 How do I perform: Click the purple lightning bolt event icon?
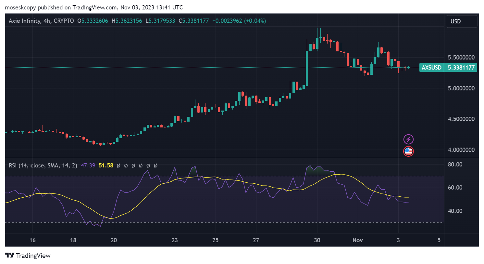408,139
